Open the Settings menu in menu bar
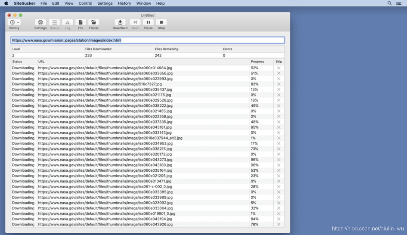Screen dimensions: 407x235 105,3
